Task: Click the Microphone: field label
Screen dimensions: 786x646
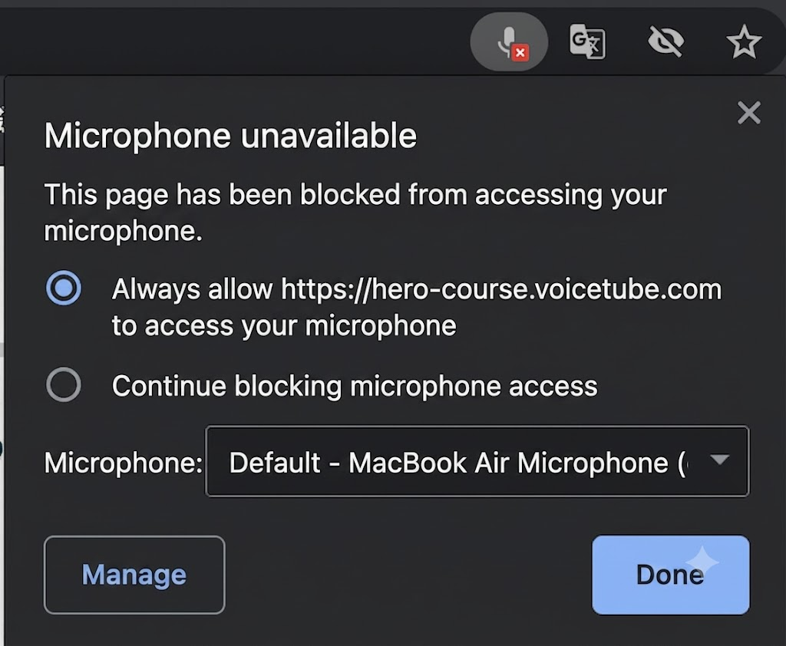Action: pyautogui.click(x=124, y=462)
